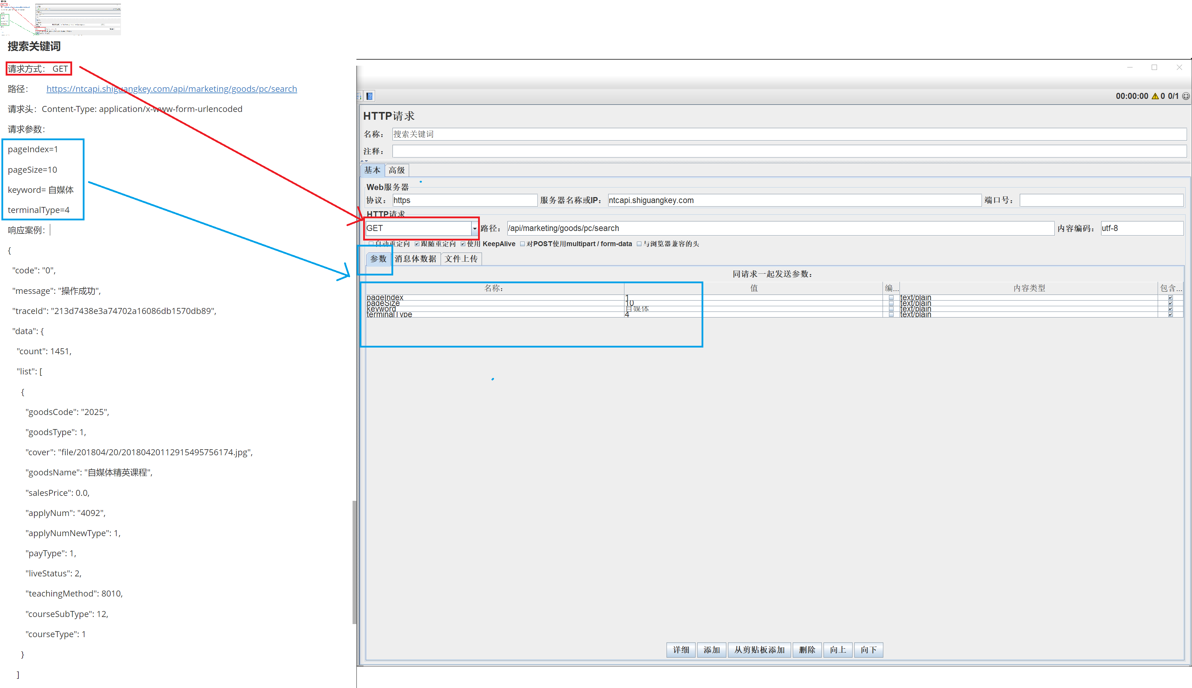This screenshot has width=1192, height=688.
Task: Open the 消息体数据 body data tab
Action: [x=415, y=259]
